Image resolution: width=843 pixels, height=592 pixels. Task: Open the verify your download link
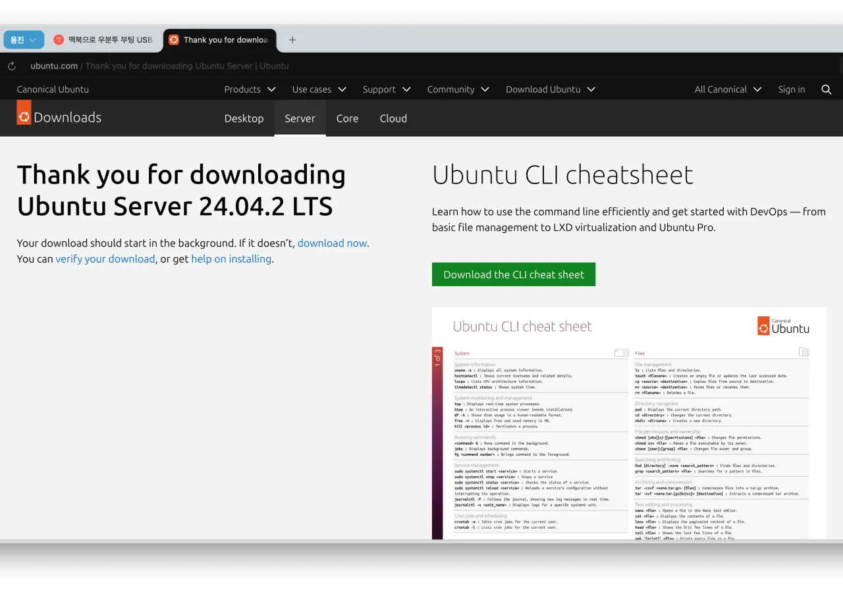[x=105, y=259]
